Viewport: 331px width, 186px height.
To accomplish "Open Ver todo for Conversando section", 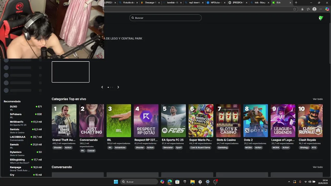I will tap(318, 167).
